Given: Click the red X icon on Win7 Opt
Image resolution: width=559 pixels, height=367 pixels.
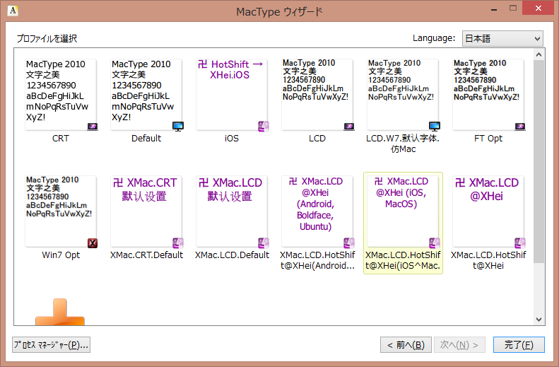Looking at the screenshot, I should click(93, 243).
